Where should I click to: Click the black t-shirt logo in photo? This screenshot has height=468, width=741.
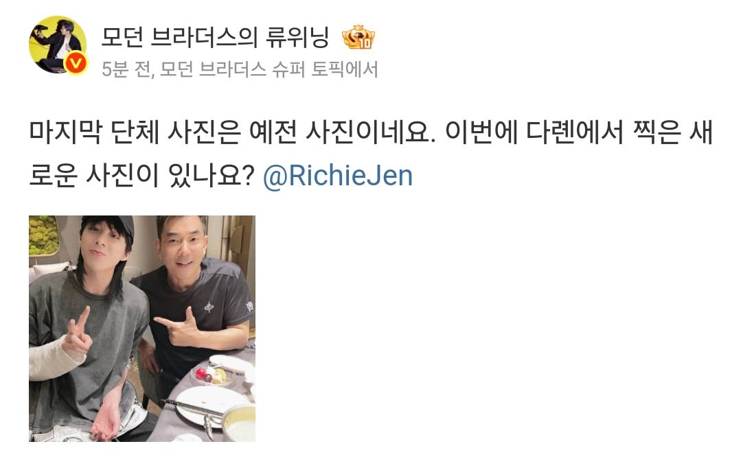click(209, 307)
